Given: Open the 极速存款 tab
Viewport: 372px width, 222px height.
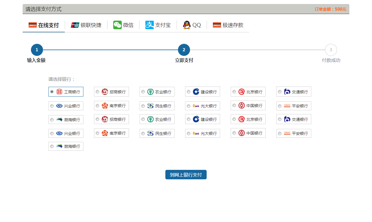Looking at the screenshot, I should [228, 25].
